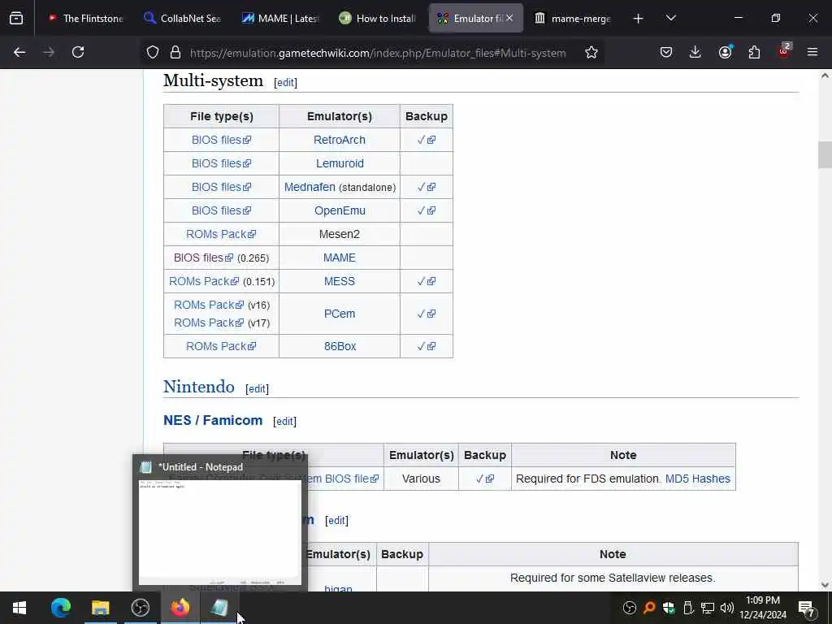Open Firefox tab overview (Firefox View) icon
This screenshot has height=624, width=832.
(x=16, y=19)
